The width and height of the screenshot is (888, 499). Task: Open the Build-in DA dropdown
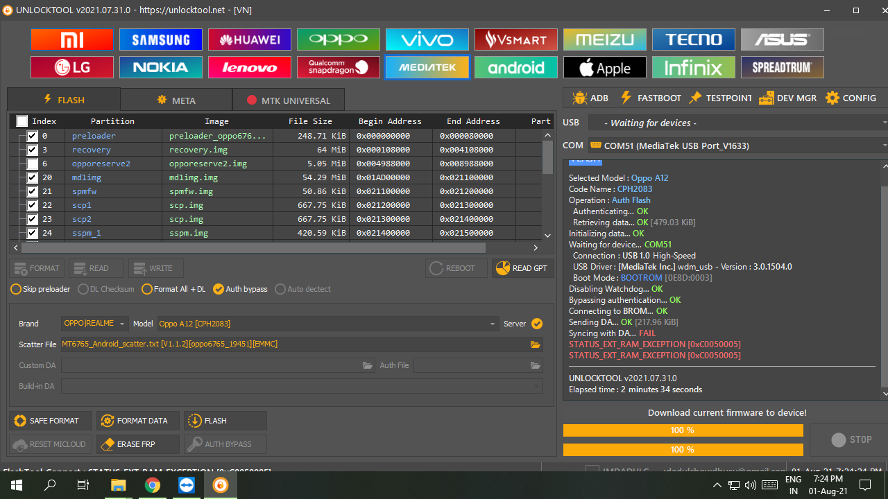302,386
